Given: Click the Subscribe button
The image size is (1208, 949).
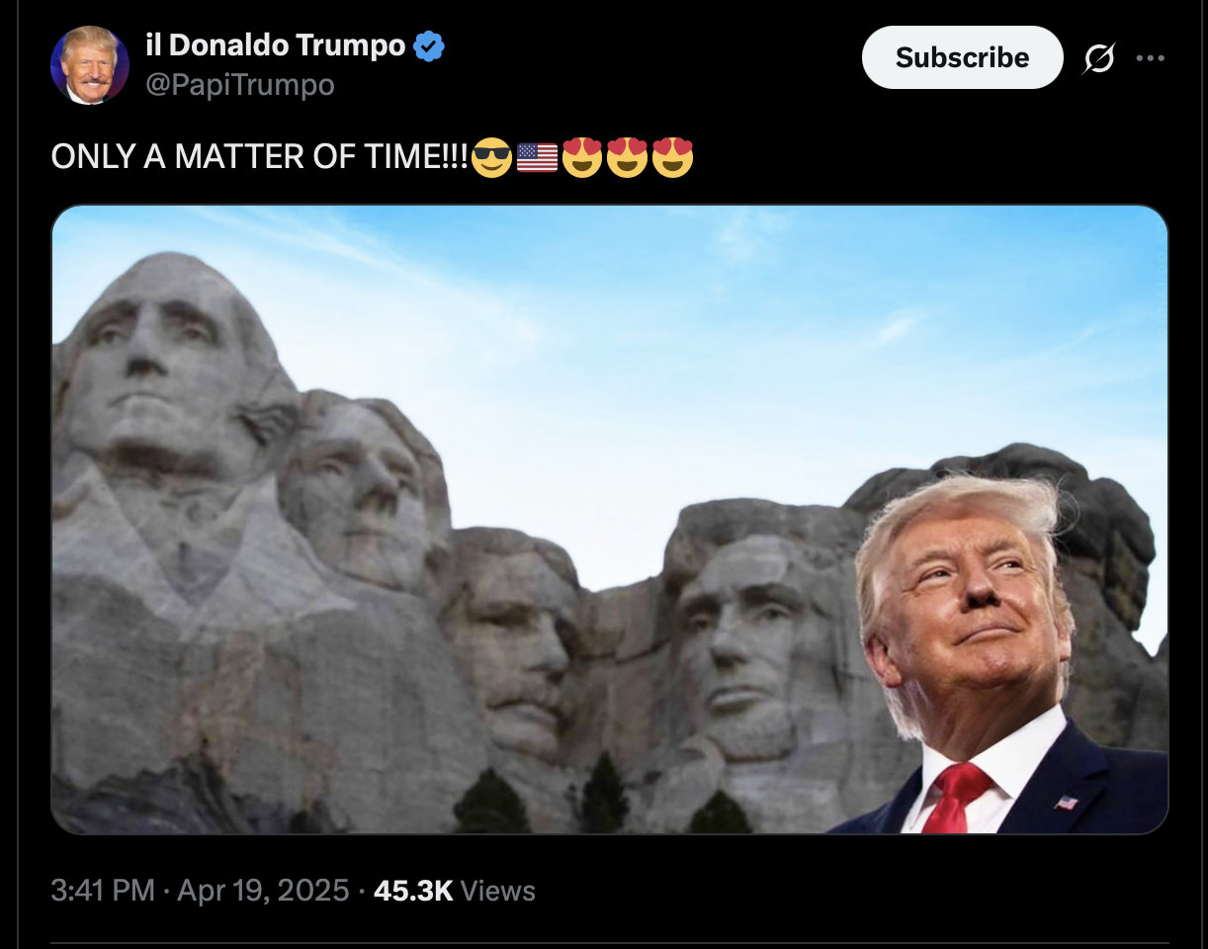Looking at the screenshot, I should pos(962,57).
